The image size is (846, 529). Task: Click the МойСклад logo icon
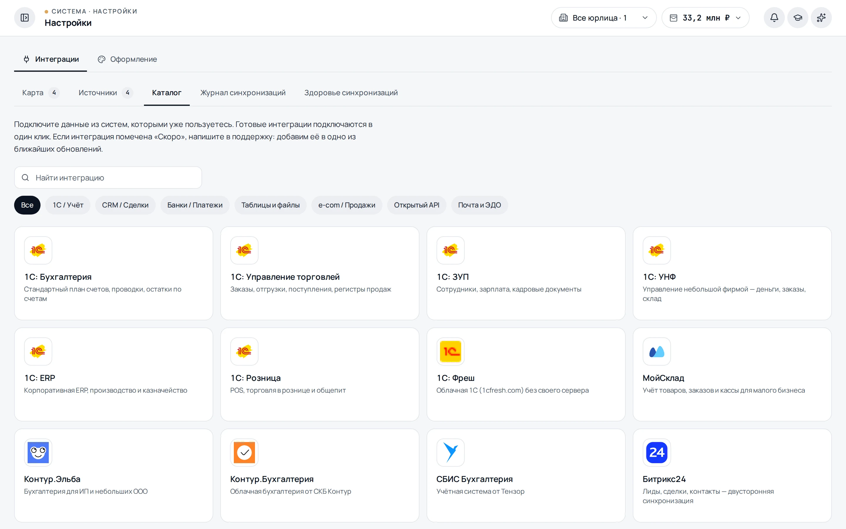[657, 351]
